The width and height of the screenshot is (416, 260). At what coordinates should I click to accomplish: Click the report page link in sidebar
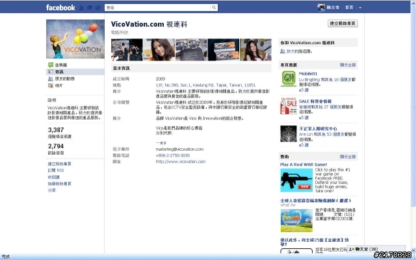pyautogui.click(x=59, y=184)
